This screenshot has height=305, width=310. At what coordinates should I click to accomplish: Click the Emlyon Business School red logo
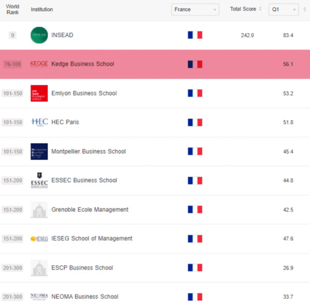pos(39,94)
